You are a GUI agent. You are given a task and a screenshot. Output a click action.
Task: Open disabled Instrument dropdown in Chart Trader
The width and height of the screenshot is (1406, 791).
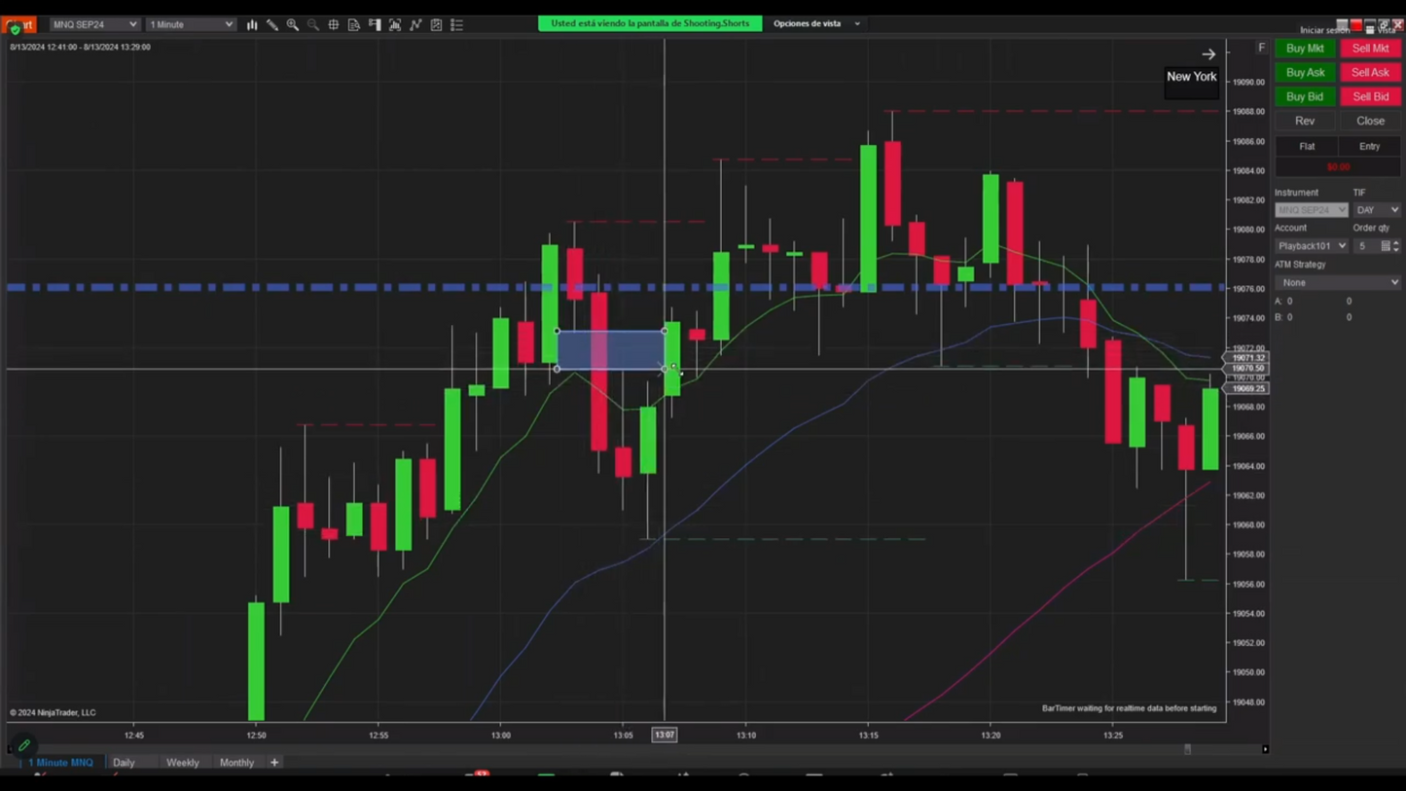1312,210
